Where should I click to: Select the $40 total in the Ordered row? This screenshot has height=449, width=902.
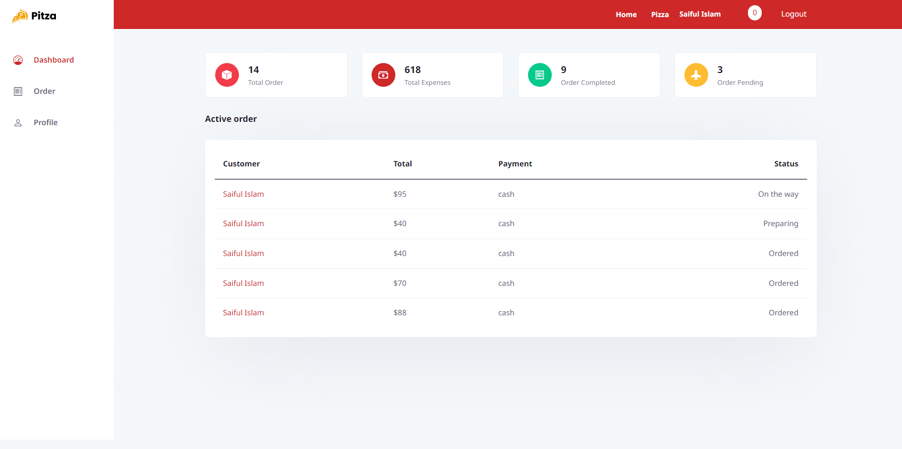coord(400,253)
